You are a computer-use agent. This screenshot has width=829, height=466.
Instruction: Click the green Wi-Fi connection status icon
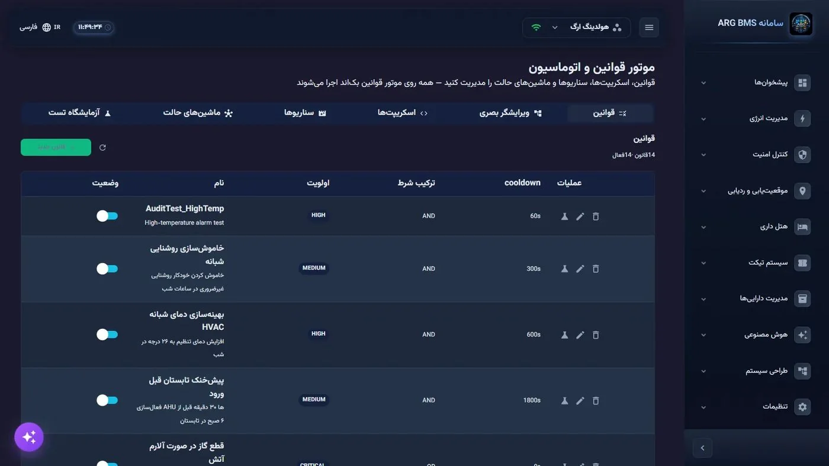pos(536,27)
